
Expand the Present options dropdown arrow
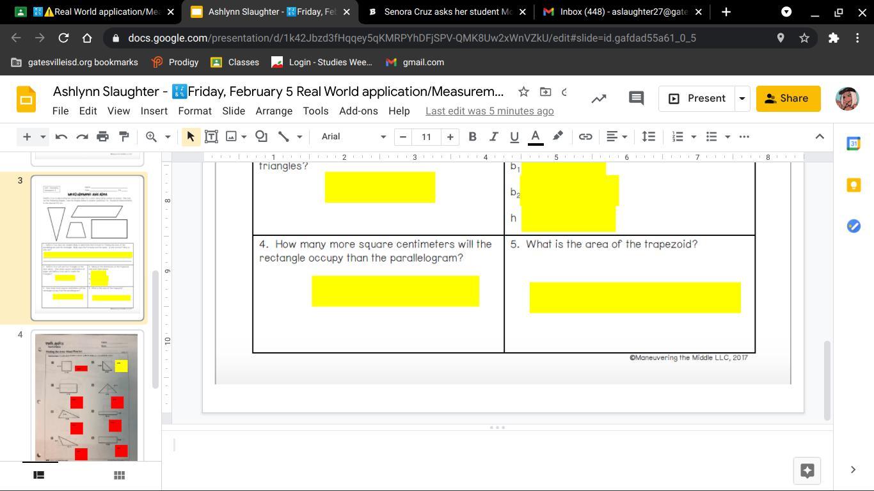coord(742,98)
